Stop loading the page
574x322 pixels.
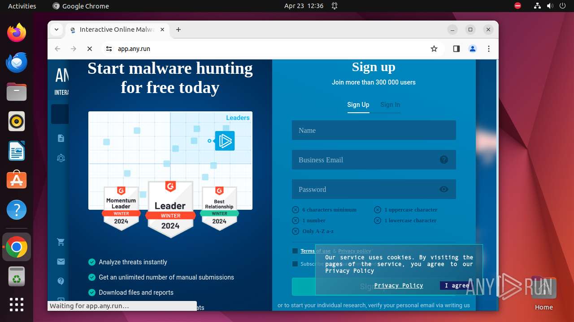89,49
